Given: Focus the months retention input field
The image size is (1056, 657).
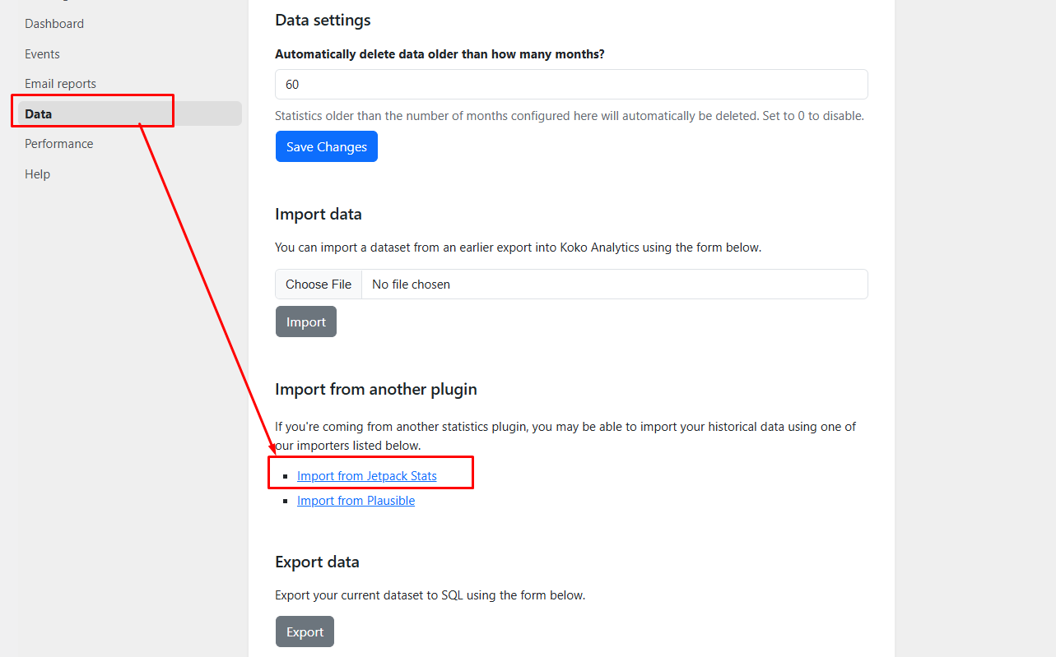Looking at the screenshot, I should coord(571,85).
